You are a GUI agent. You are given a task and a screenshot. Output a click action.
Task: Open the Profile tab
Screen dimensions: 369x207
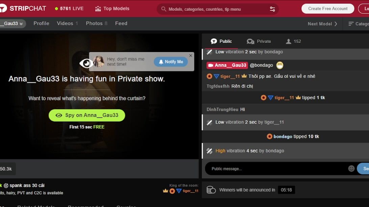click(x=42, y=23)
